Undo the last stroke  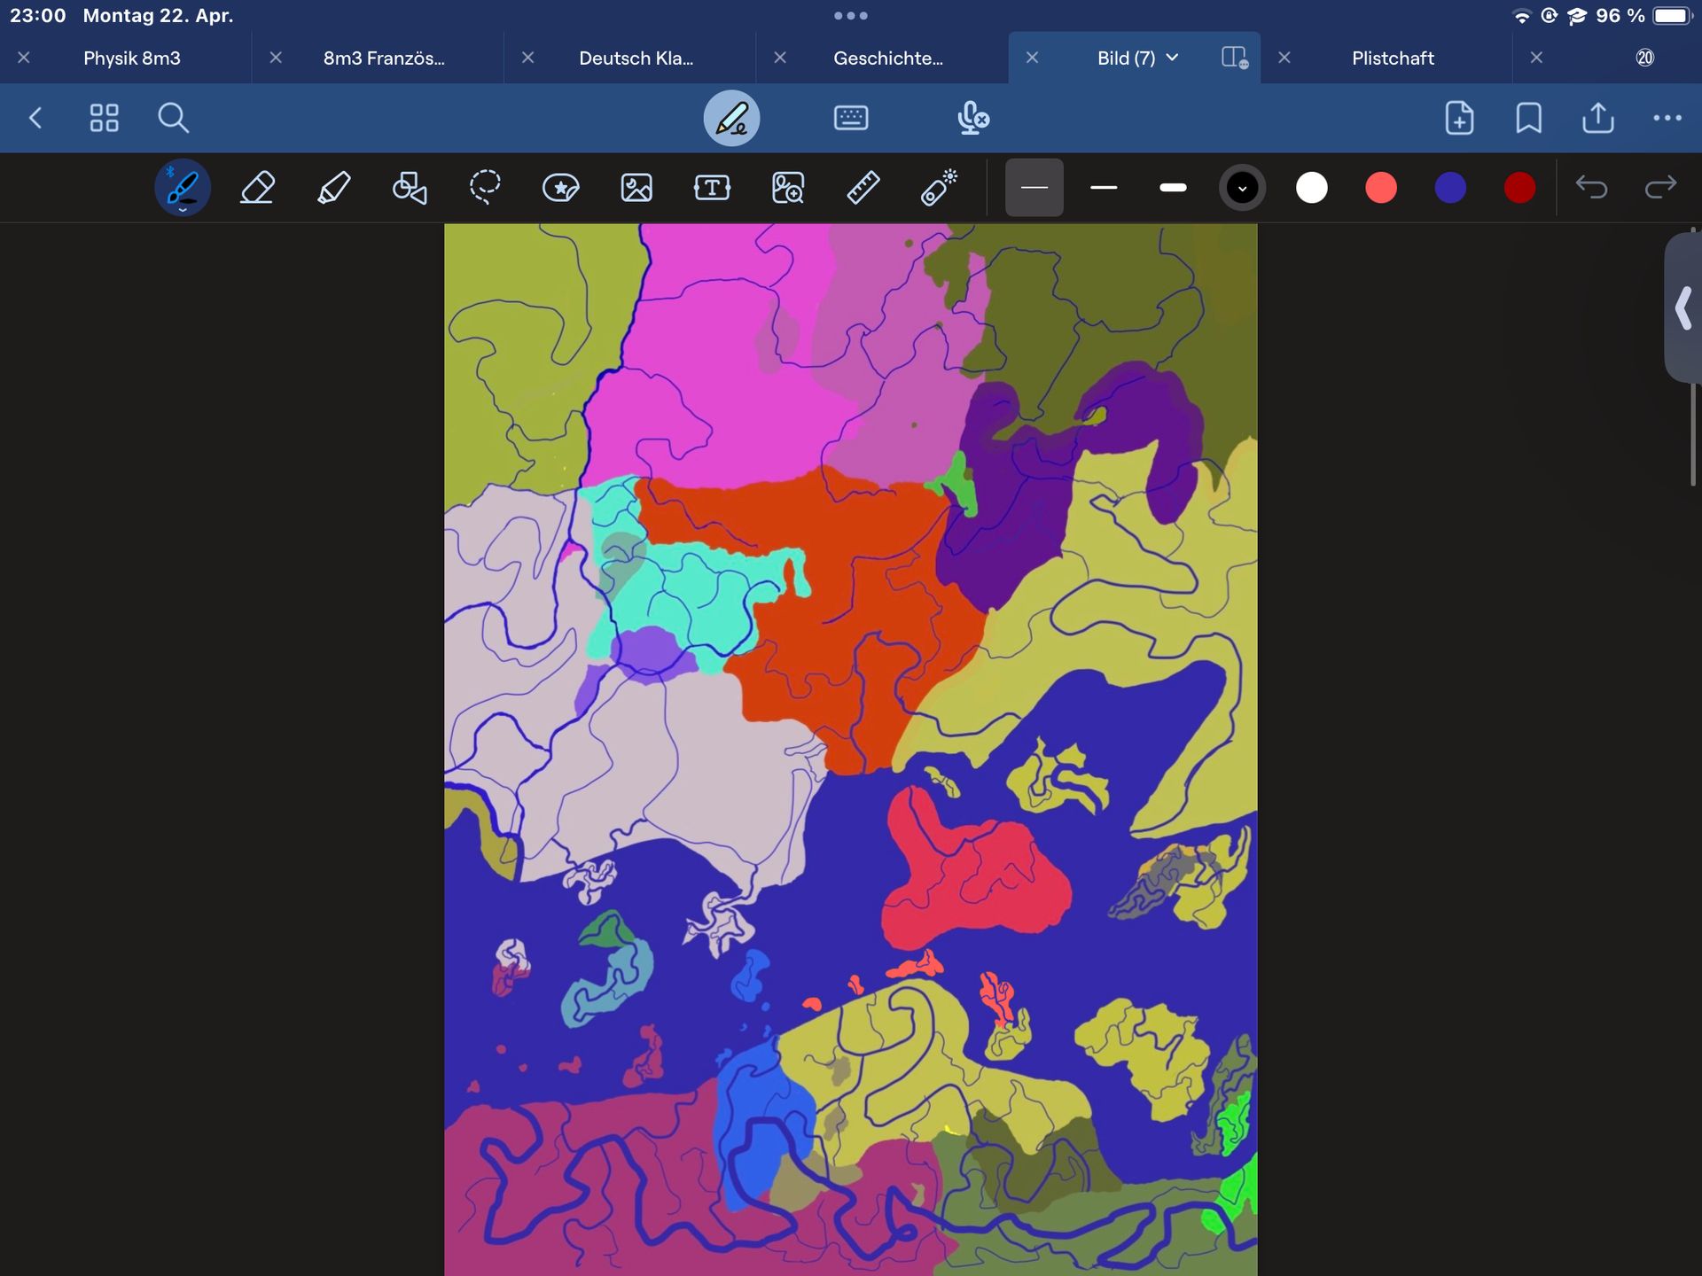[x=1591, y=188]
